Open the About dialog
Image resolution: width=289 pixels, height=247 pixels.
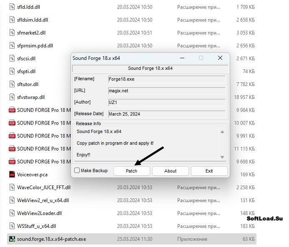pyautogui.click(x=171, y=171)
